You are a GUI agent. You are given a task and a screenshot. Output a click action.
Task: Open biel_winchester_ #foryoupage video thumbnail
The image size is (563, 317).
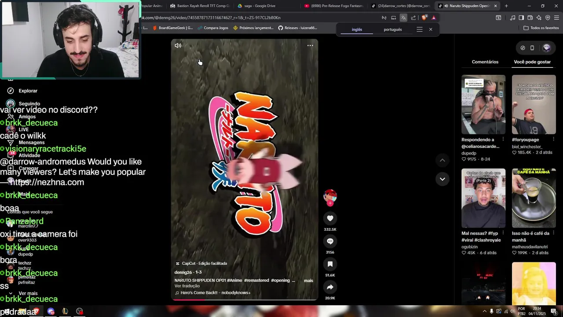tap(534, 104)
